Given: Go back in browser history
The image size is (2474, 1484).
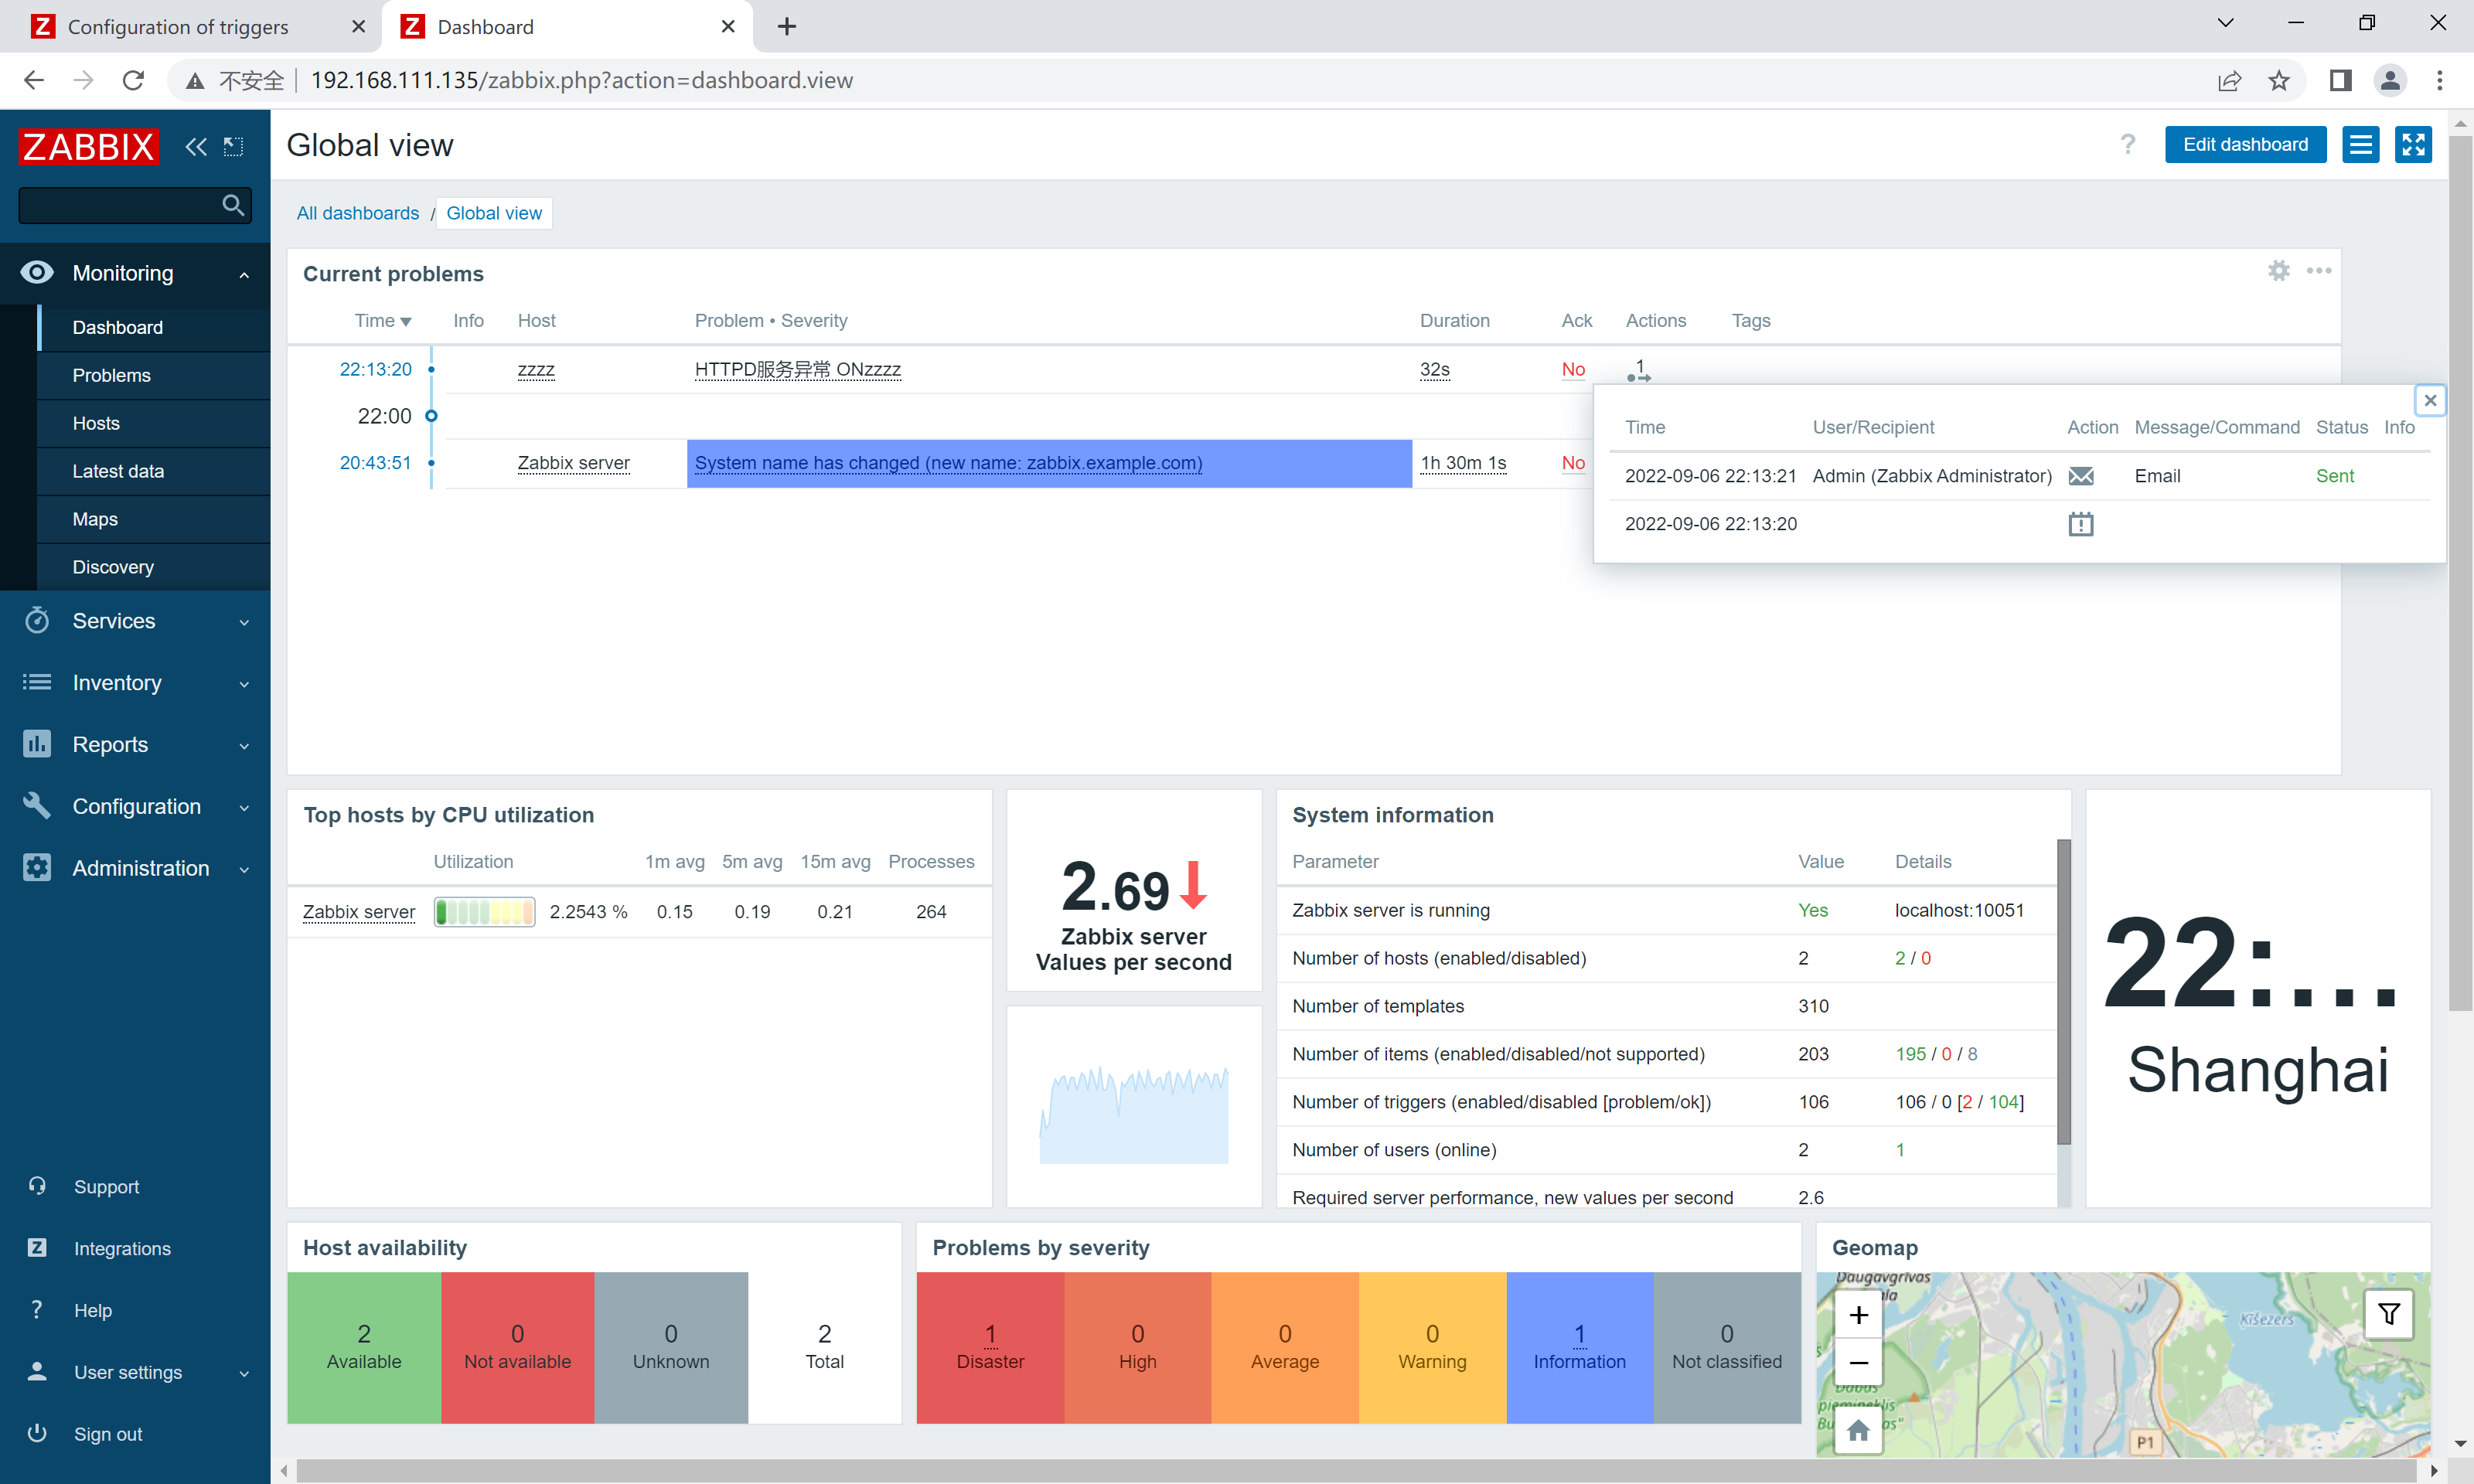Looking at the screenshot, I should pos(34,81).
